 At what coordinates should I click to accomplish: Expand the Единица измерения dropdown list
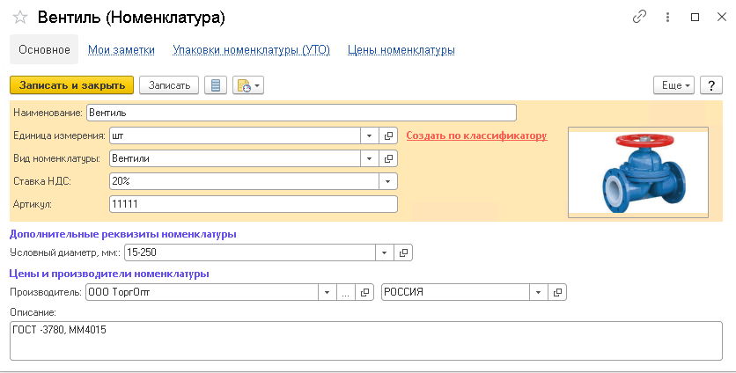(370, 135)
